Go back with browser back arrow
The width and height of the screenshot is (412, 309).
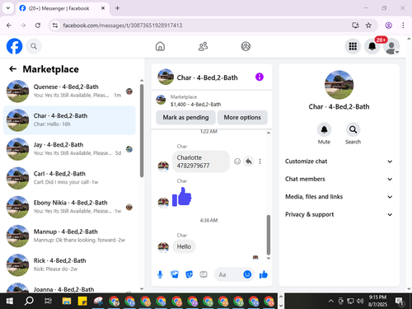tap(9, 26)
